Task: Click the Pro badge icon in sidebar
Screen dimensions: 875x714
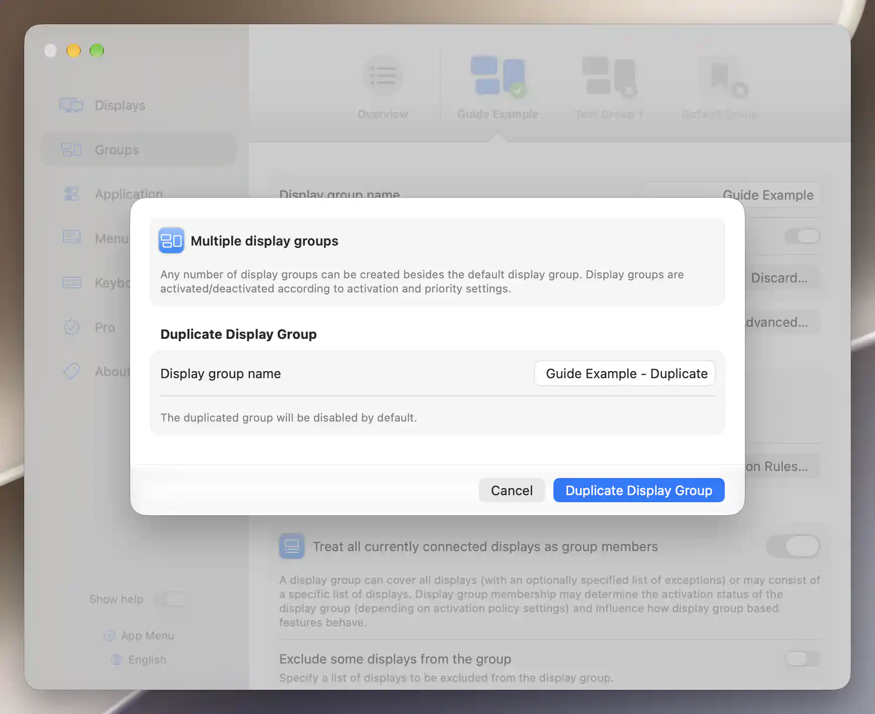Action: [x=72, y=327]
